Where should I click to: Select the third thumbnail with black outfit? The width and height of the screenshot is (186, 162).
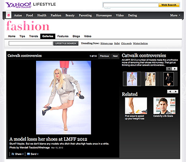pos(169,79)
